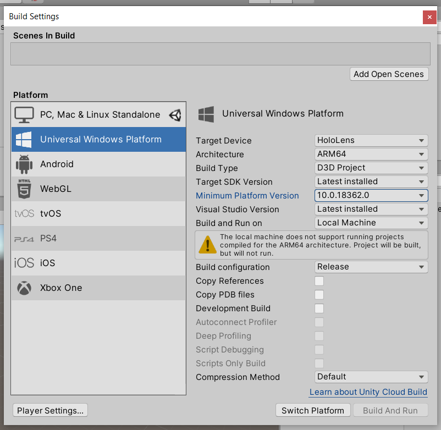Select Universal Windows Platform in the list
This screenshot has width=441, height=430.
coord(98,140)
